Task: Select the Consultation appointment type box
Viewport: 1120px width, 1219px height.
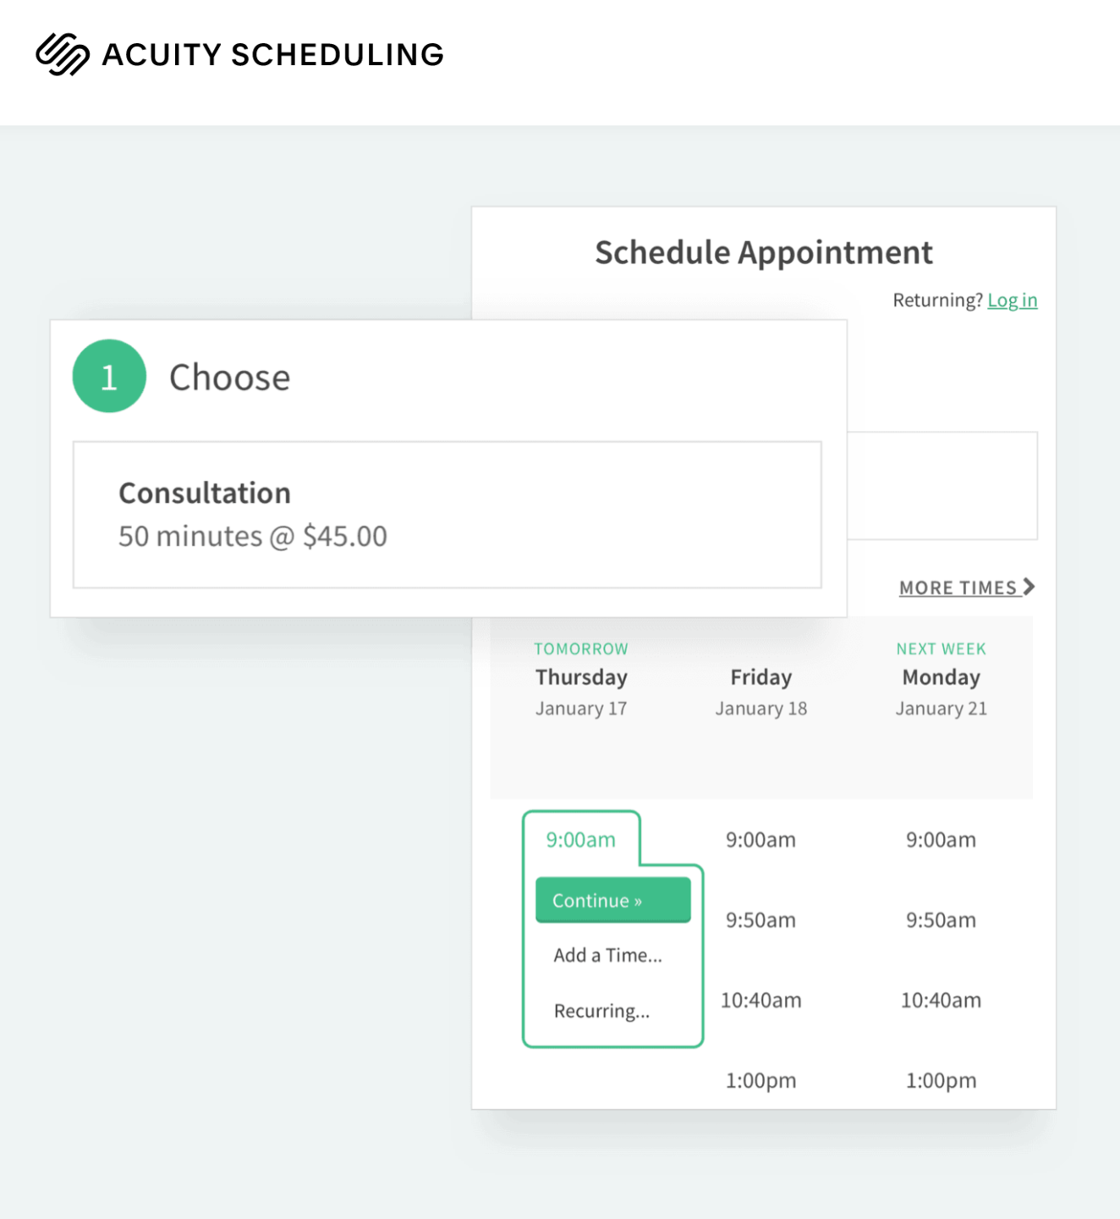Action: [x=447, y=514]
